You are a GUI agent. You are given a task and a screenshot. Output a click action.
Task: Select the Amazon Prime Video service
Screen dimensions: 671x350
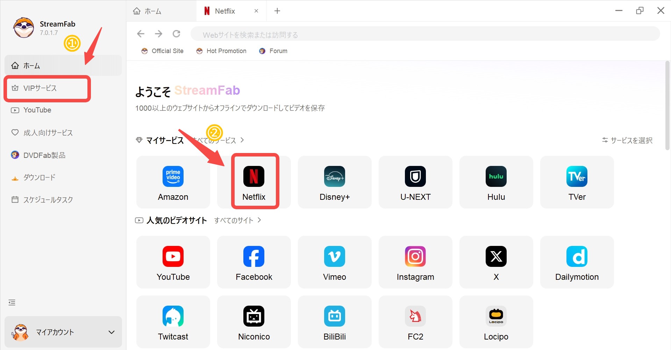[x=173, y=181]
